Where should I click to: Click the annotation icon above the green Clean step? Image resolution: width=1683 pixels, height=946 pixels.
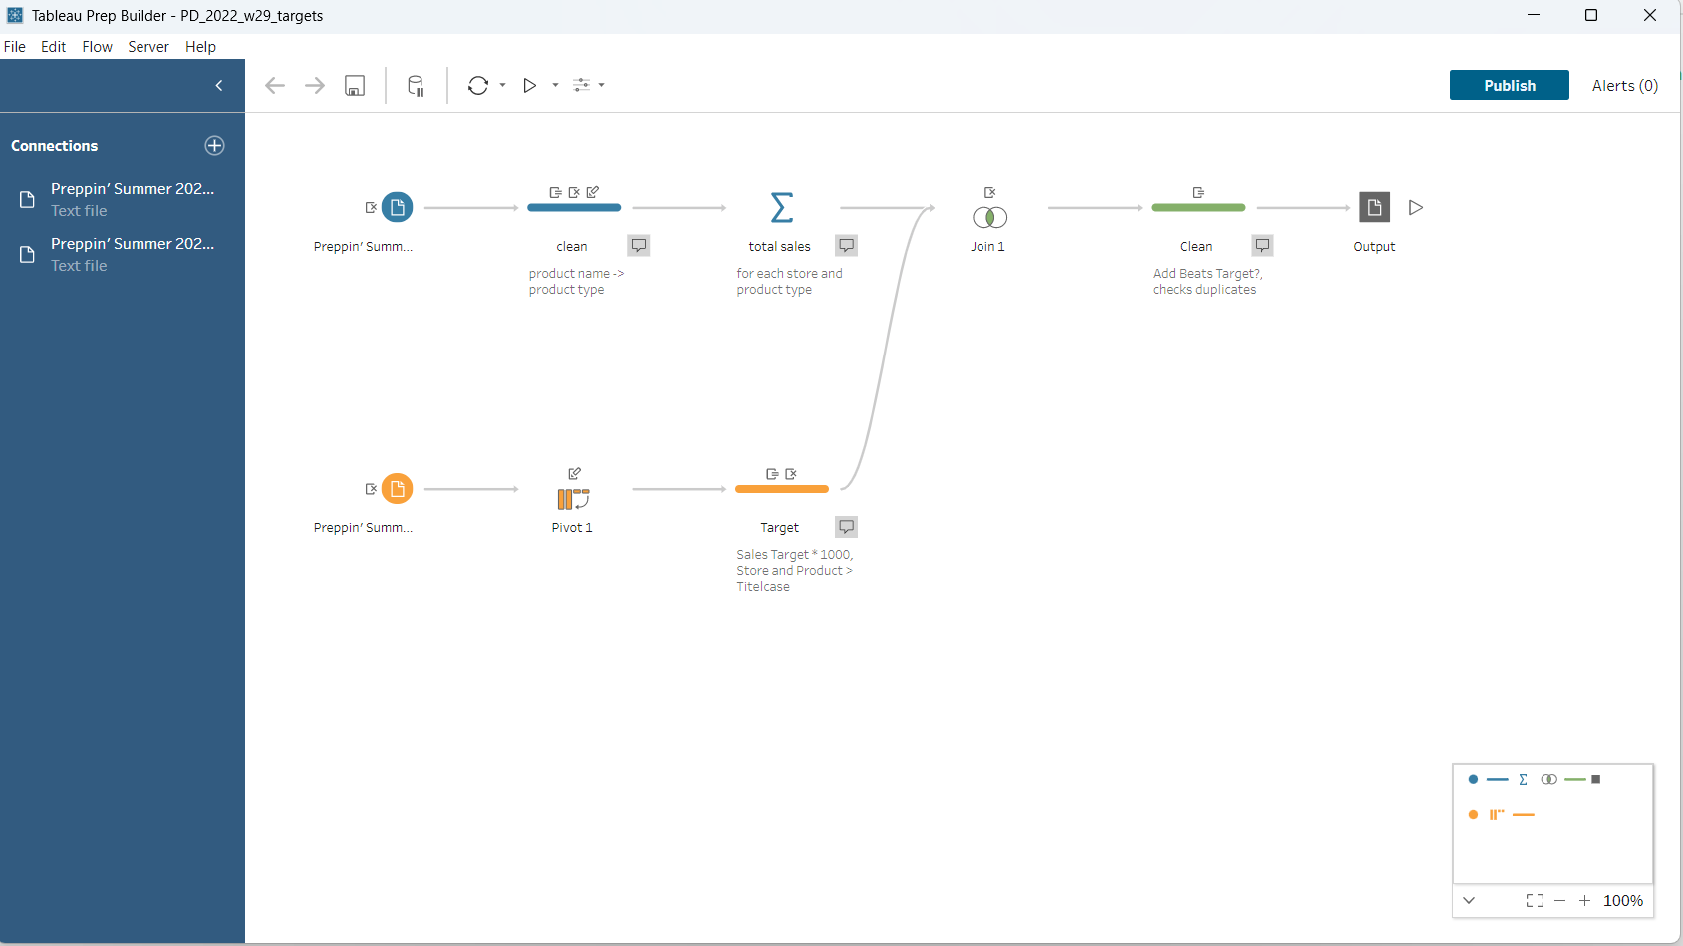tap(1198, 192)
